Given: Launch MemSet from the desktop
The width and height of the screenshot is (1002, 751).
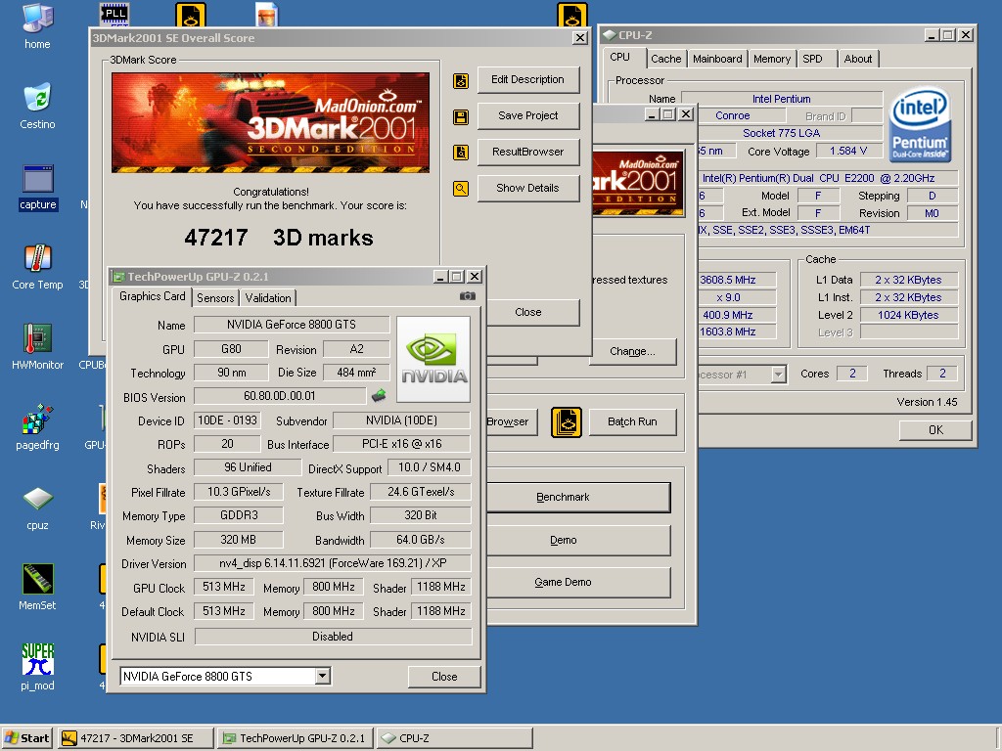Looking at the screenshot, I should 38,587.
